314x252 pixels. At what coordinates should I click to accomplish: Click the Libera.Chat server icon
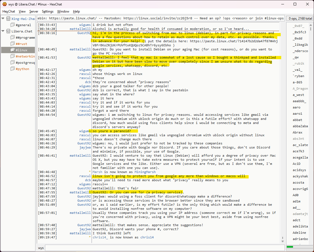tap(8, 31)
